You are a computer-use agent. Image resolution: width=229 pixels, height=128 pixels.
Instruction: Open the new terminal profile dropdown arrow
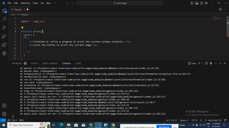coord(202,63)
